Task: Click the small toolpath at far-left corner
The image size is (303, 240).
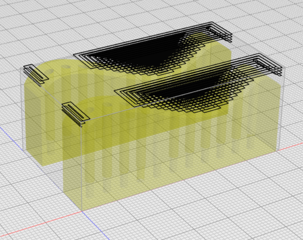Action: tap(36, 74)
